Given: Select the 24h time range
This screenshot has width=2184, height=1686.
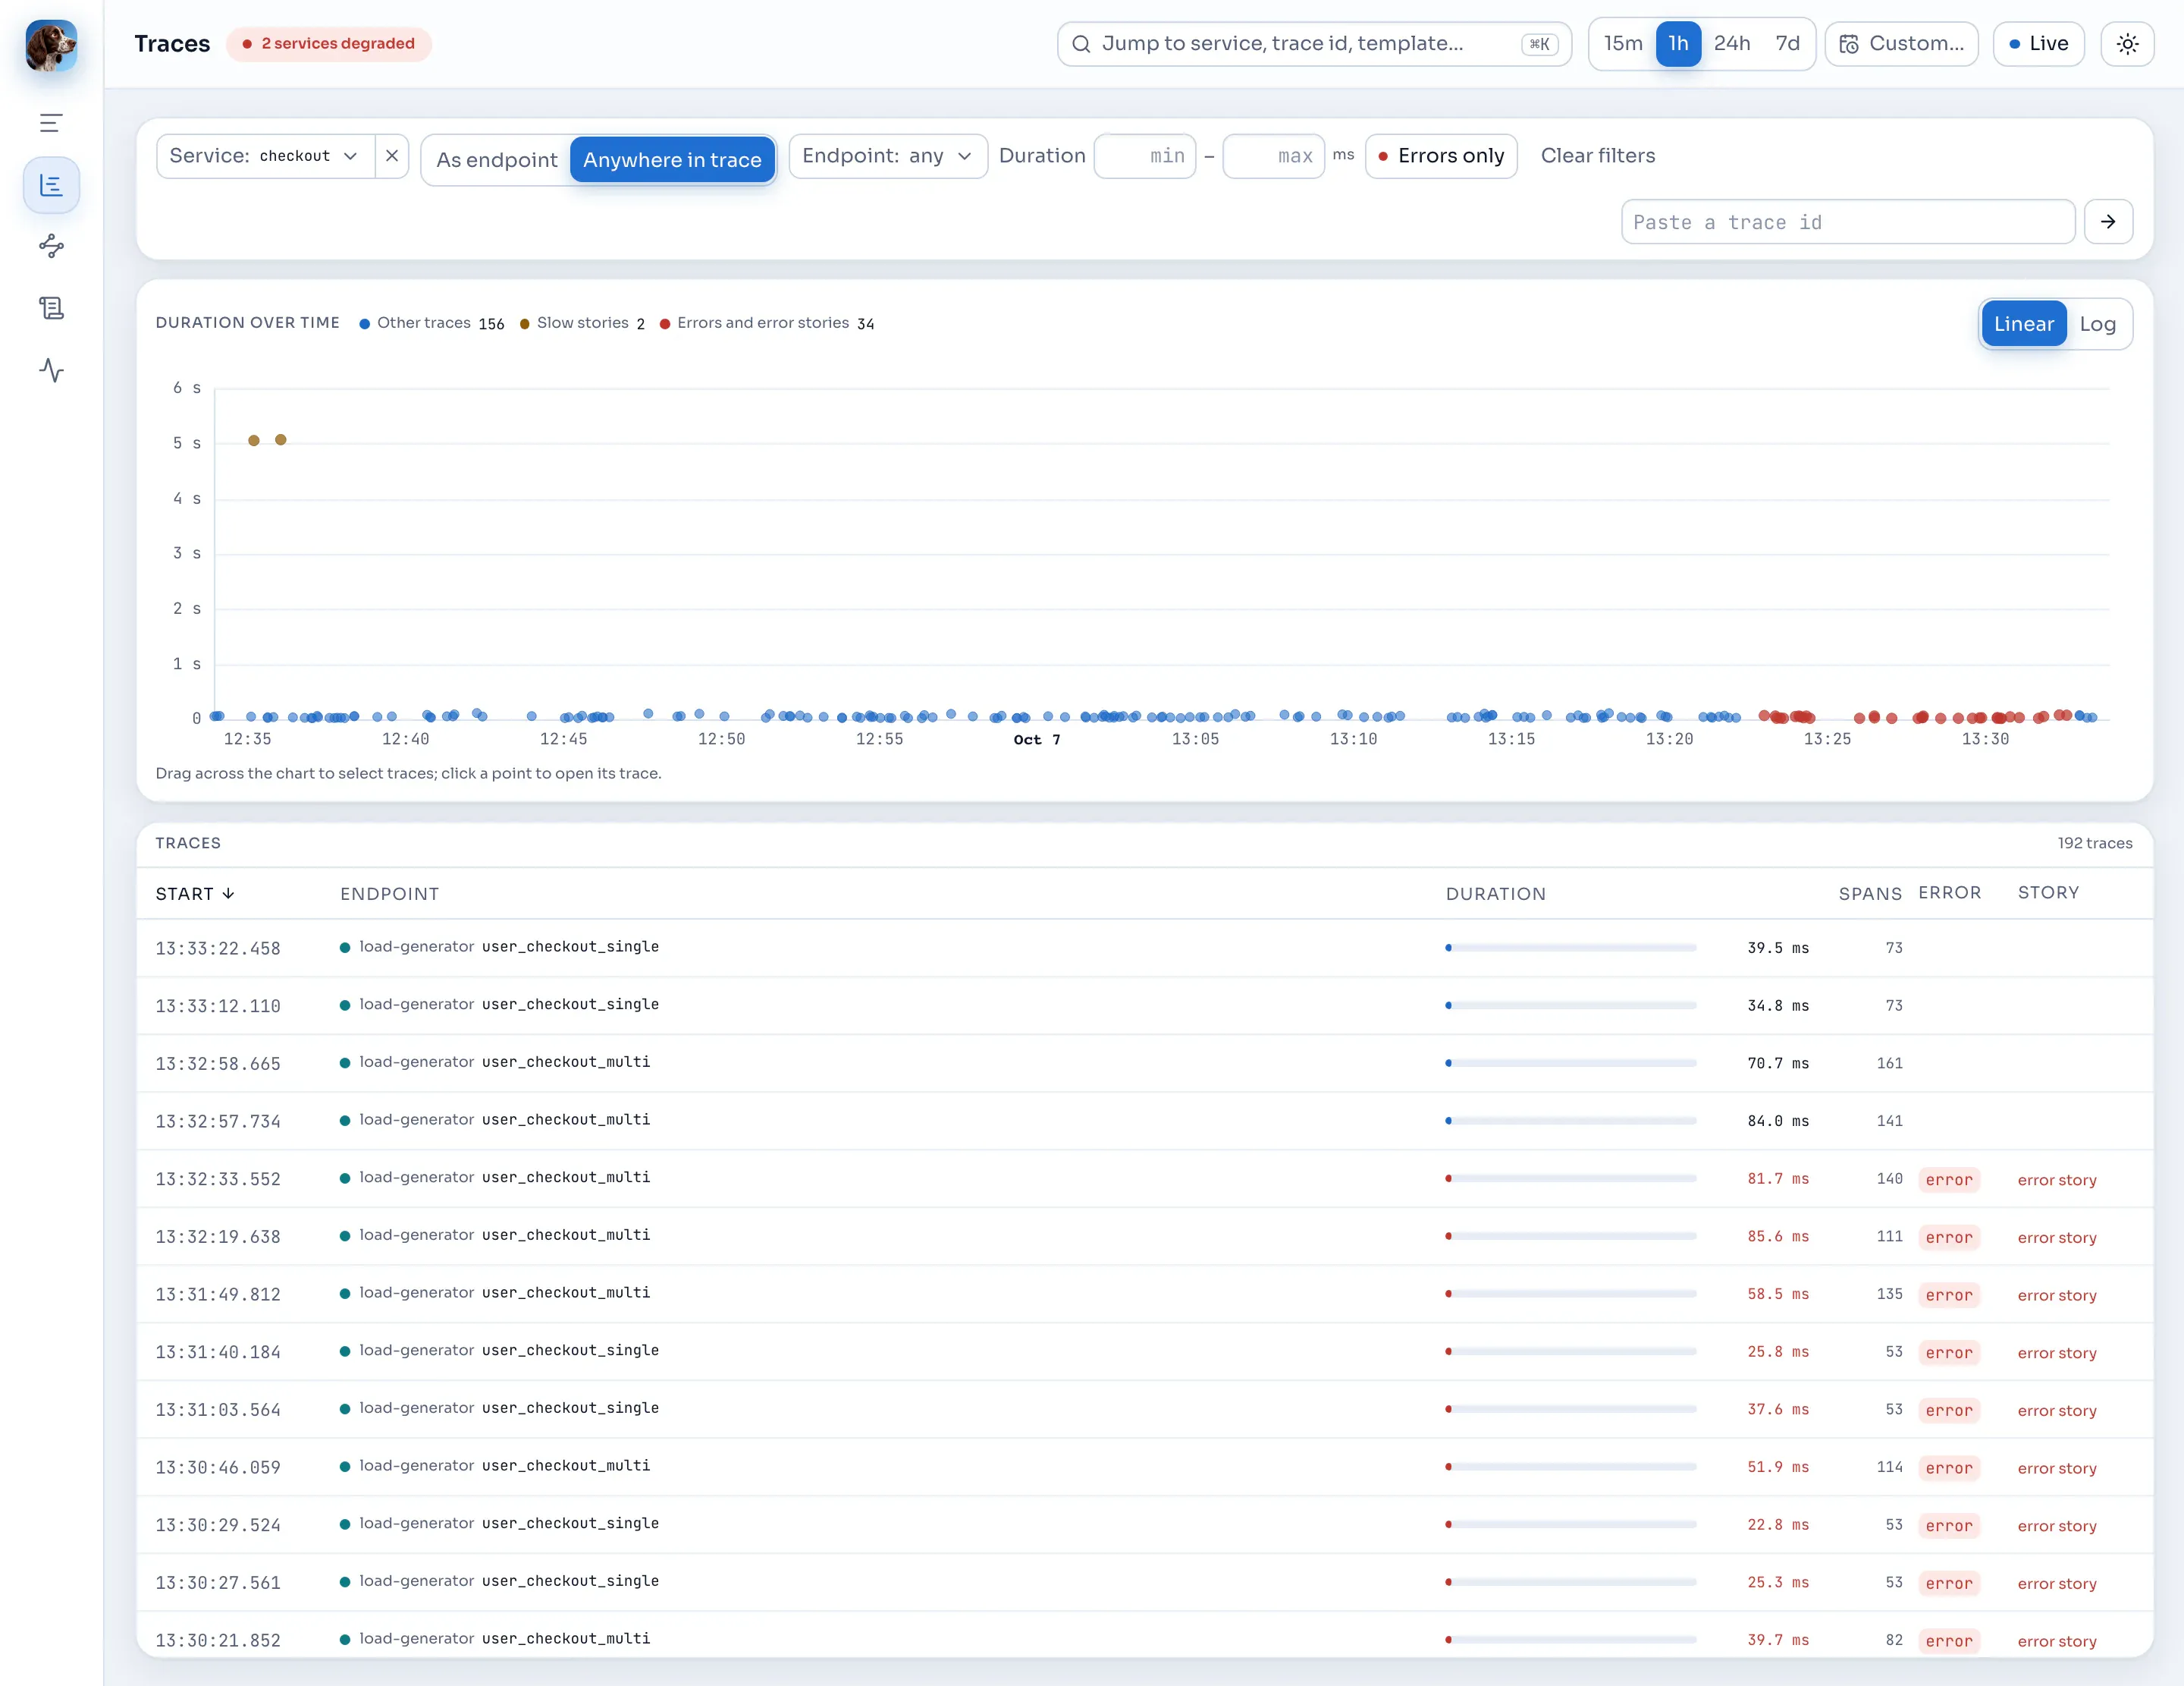Looking at the screenshot, I should point(1732,44).
